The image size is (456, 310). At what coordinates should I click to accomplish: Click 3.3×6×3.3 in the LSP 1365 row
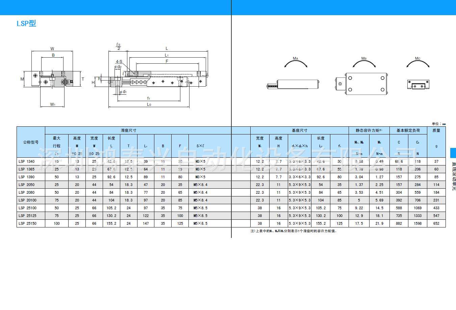[x=299, y=169]
